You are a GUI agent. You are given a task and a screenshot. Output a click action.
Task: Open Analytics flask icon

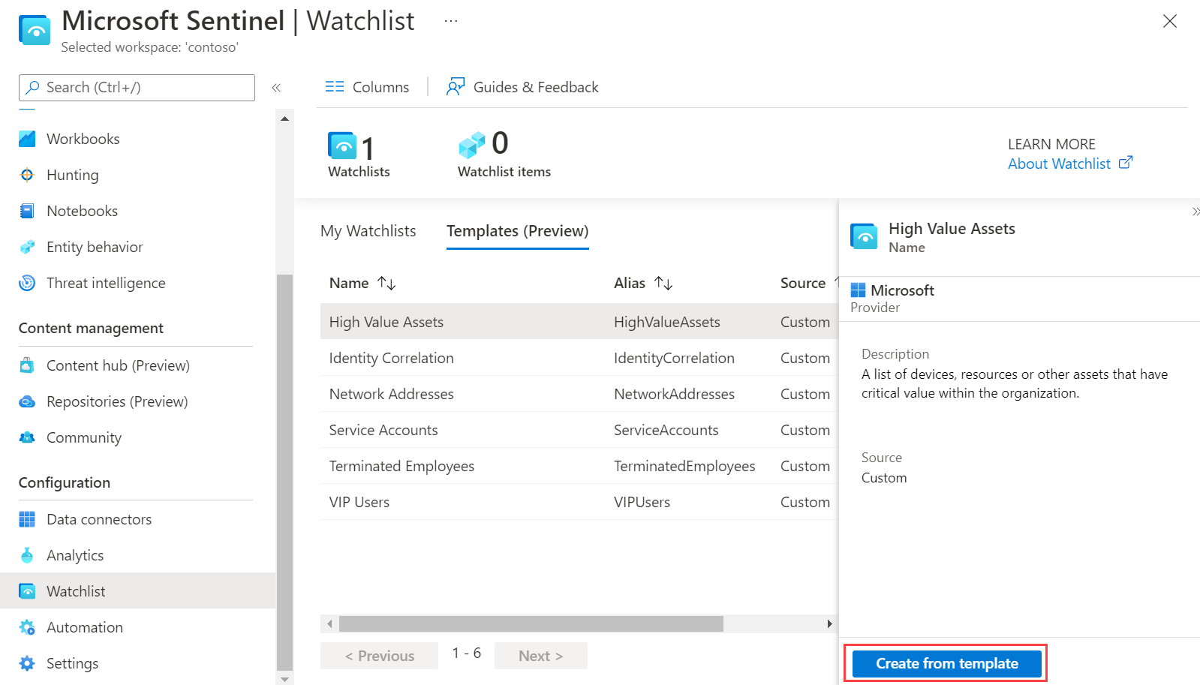(x=27, y=555)
